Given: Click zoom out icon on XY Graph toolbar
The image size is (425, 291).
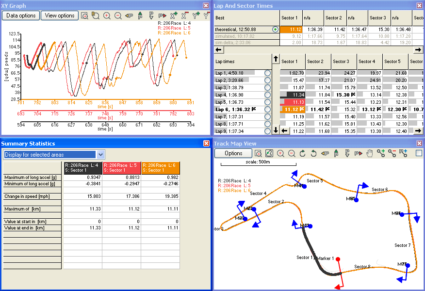Looking at the screenshot, I should 118,16.
